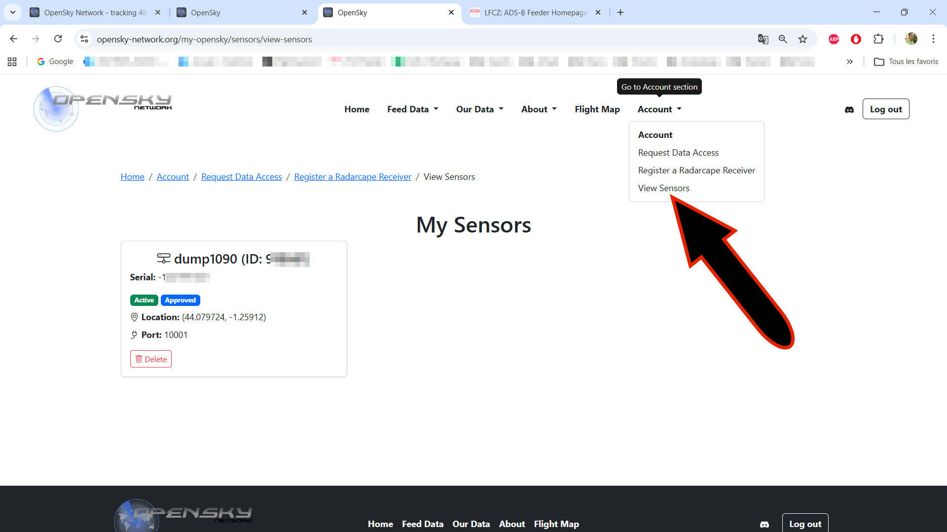947x532 pixels.
Task: Expand the Our Data dropdown menu
Action: (479, 109)
